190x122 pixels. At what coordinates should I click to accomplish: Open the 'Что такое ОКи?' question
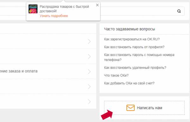[x=116, y=75]
